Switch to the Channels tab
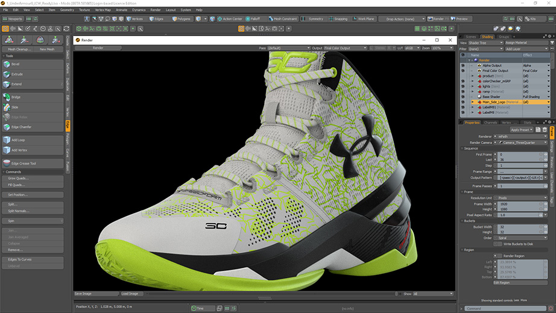The height and width of the screenshot is (313, 556). click(x=490, y=122)
